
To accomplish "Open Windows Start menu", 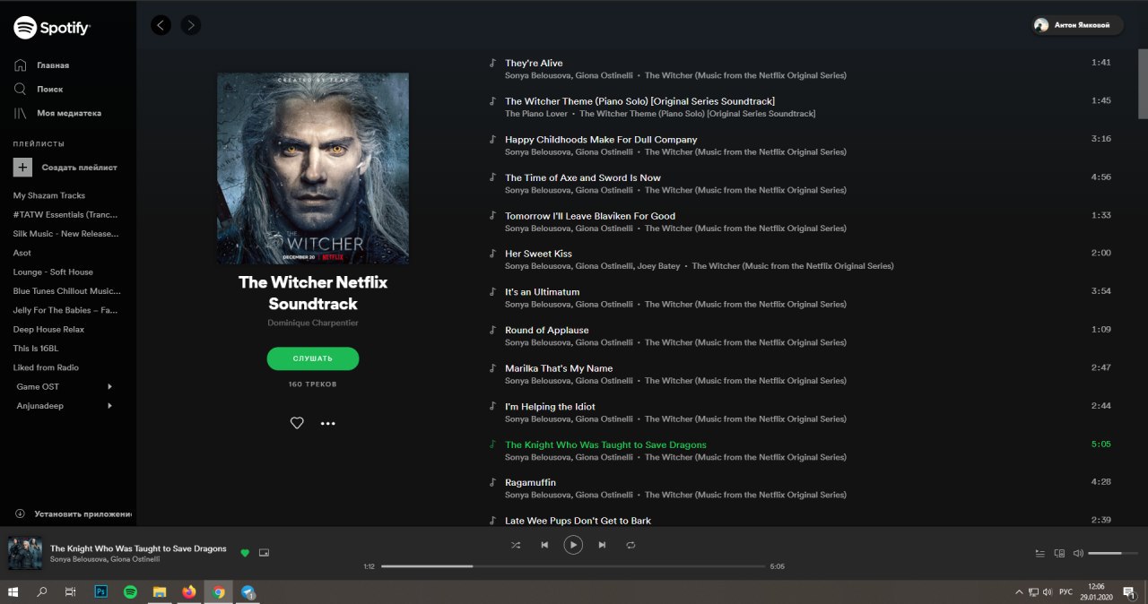I will (13, 592).
